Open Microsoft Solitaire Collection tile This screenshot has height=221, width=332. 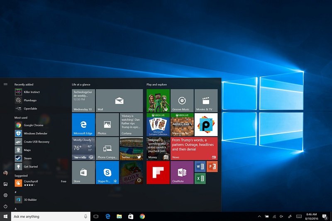[158, 124]
